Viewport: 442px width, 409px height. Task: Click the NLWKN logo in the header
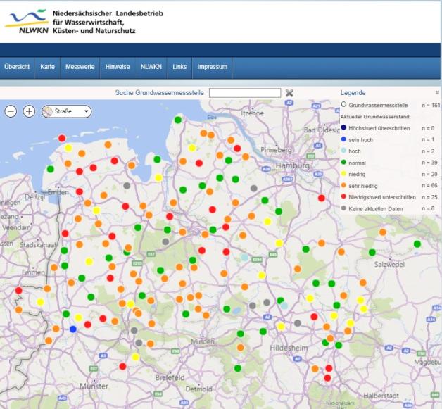(25, 21)
